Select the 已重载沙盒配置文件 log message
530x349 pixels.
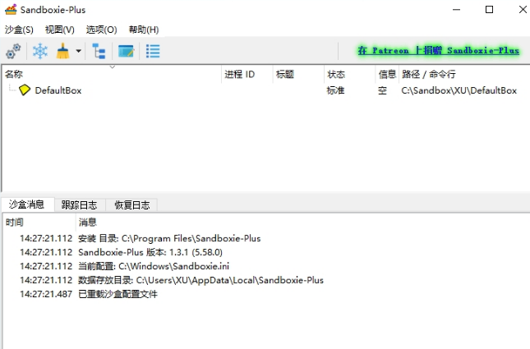[x=118, y=294]
